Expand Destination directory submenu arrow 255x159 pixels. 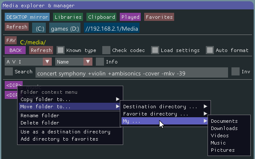tap(205, 107)
